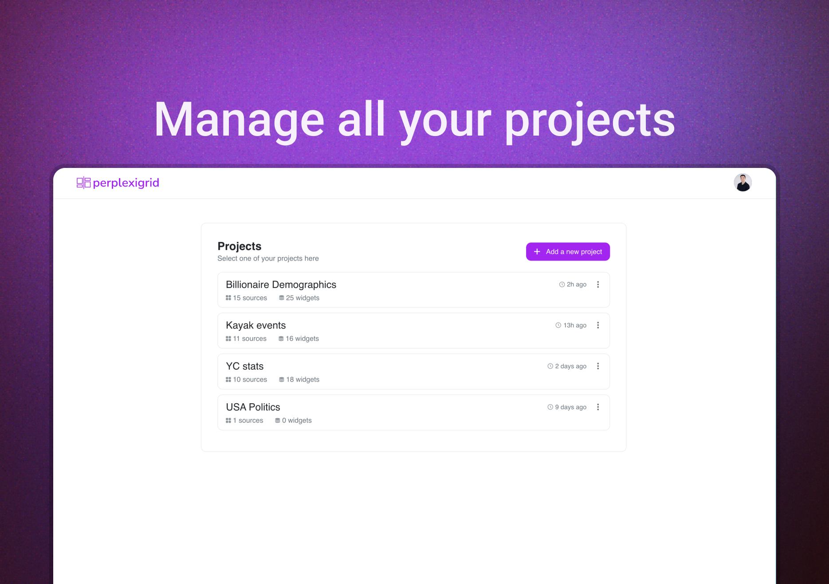
Task: Click the plus icon in Add button
Action: 537,252
